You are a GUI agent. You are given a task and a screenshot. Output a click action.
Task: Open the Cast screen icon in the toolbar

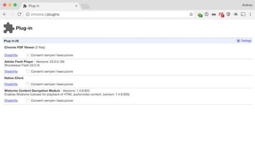point(243,14)
